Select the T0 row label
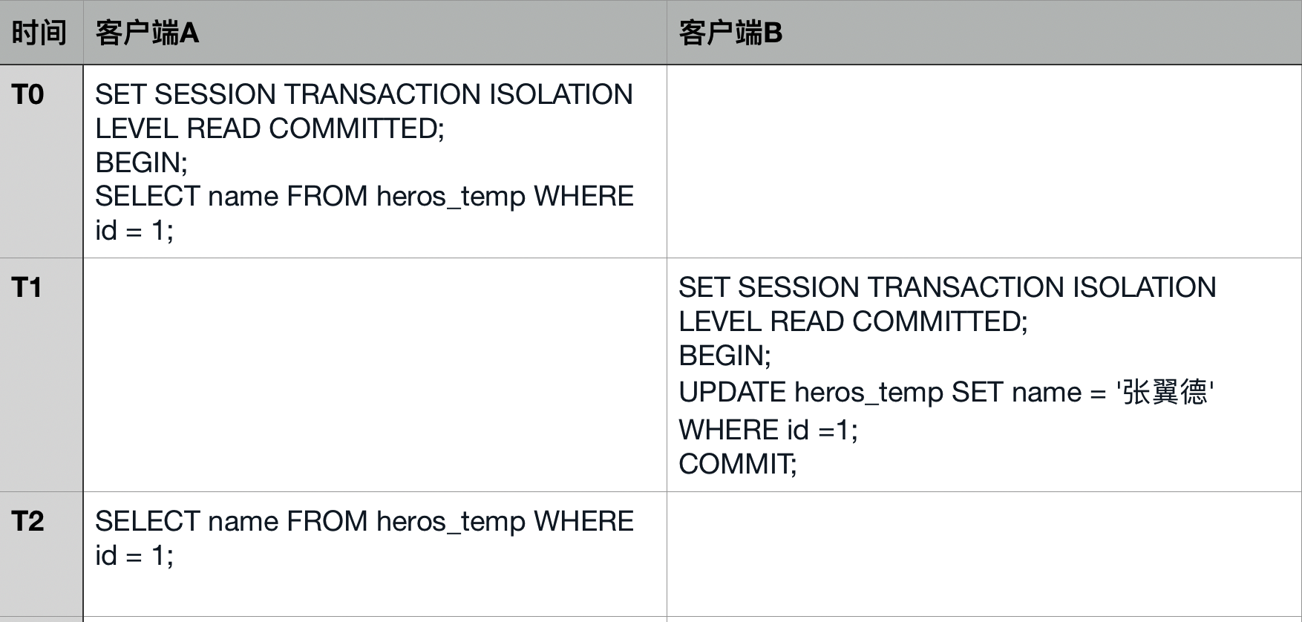The width and height of the screenshot is (1302, 622). pos(28,95)
